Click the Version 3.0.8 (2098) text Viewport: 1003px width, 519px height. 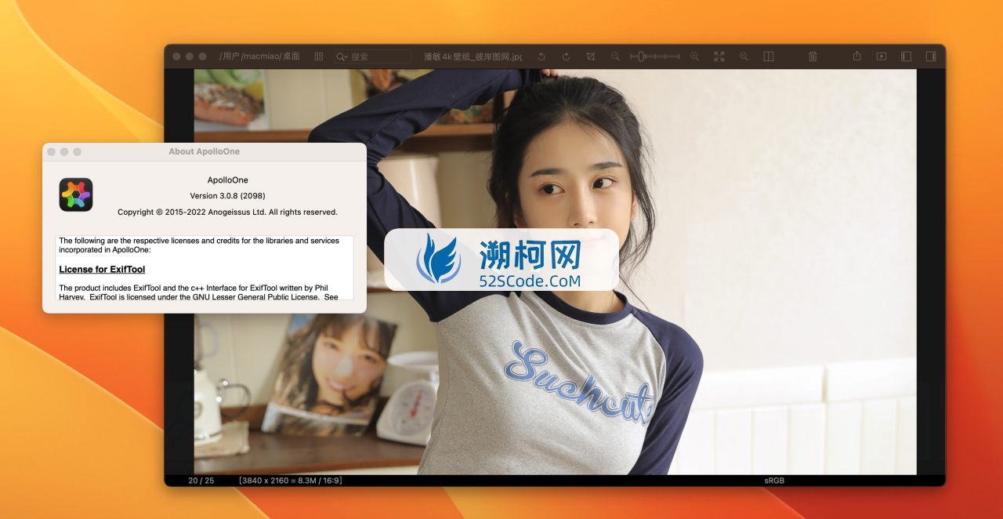227,196
